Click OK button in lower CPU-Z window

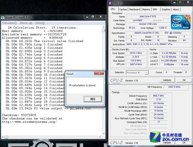(184, 142)
